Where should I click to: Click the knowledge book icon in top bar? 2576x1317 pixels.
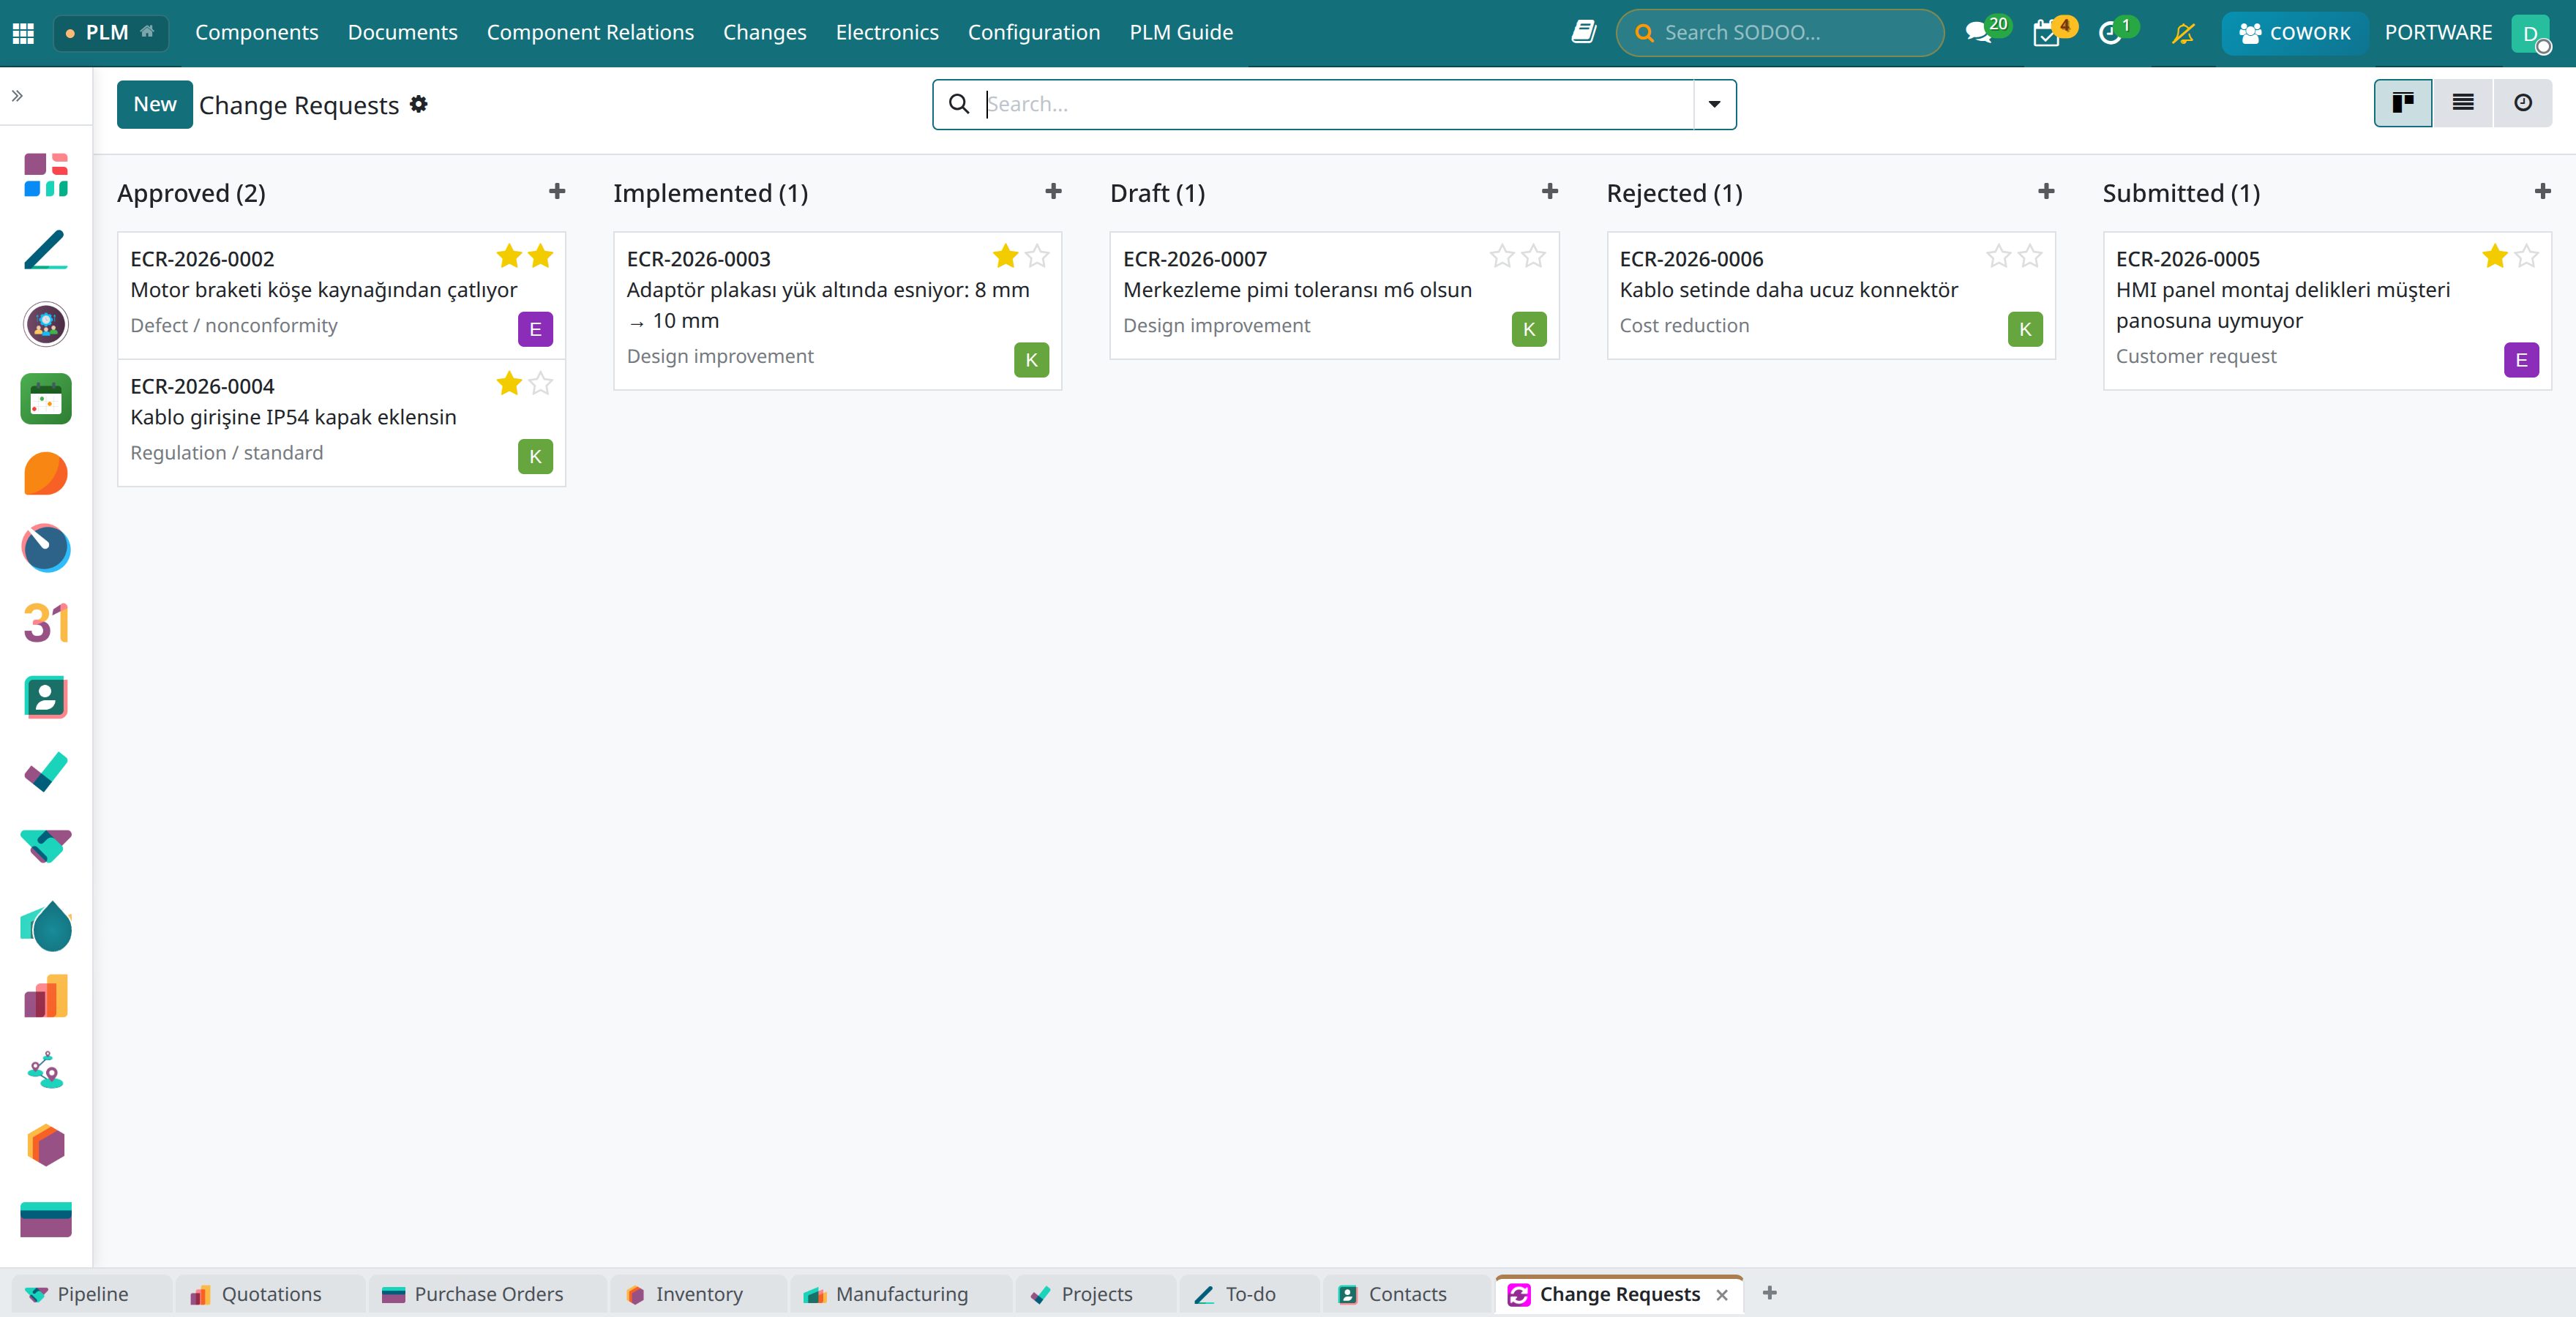click(1583, 32)
